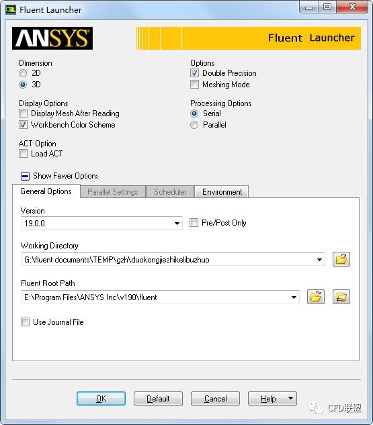Viewport: 373px width, 425px height.
Task: Check the Pre/Post Only checkbox
Action: click(194, 223)
